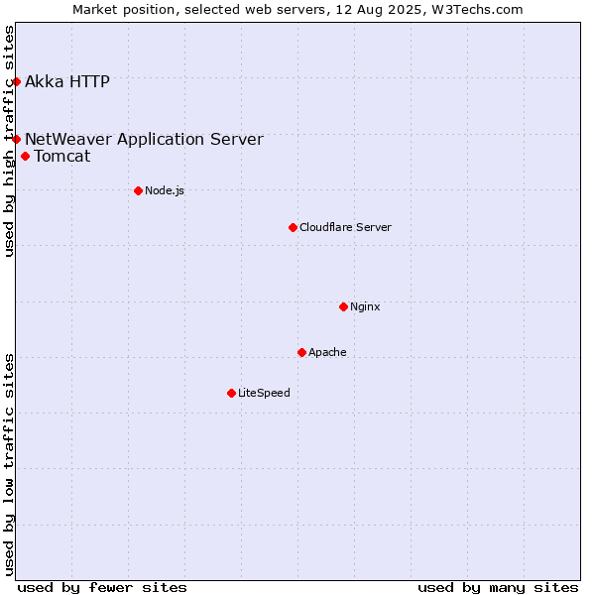The image size is (595, 595).
Task: Click the LiteSpeed red dot
Action: pos(231,393)
